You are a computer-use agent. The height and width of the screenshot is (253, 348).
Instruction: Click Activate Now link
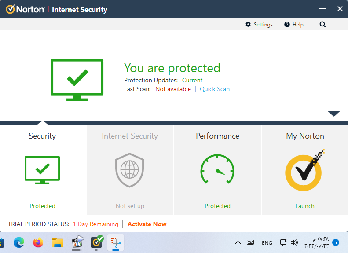click(147, 224)
